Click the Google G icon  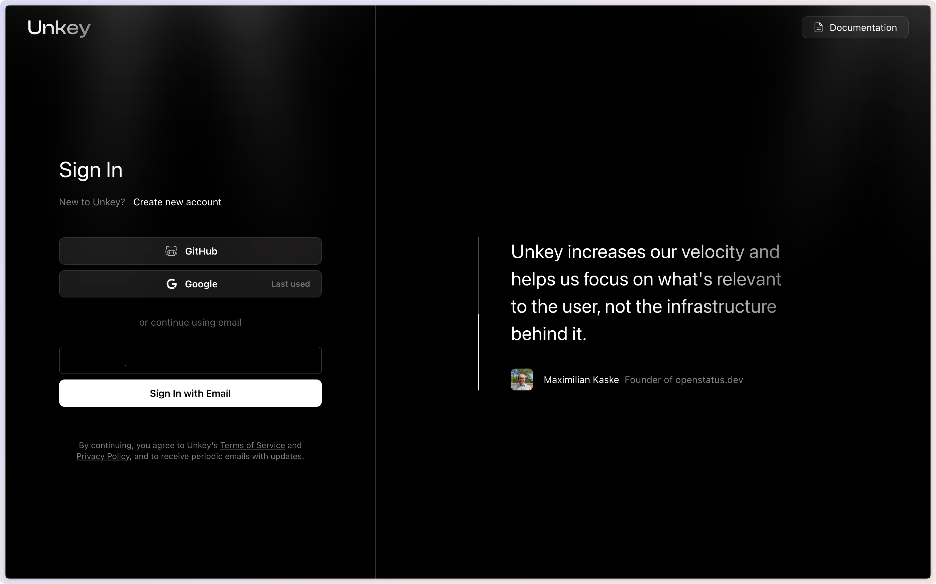point(172,284)
